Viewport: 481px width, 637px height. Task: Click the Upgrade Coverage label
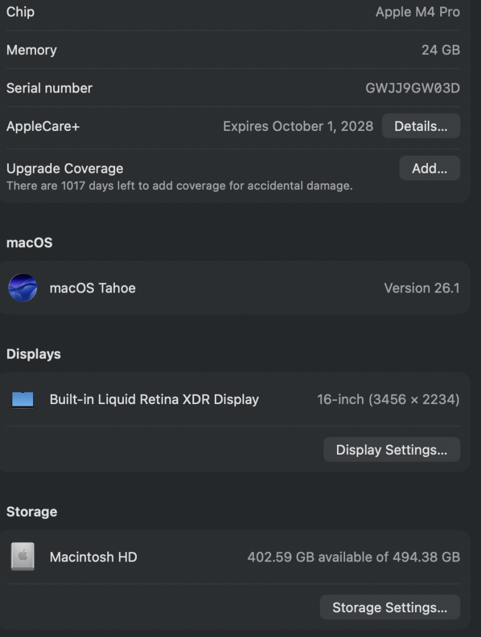[x=65, y=169]
